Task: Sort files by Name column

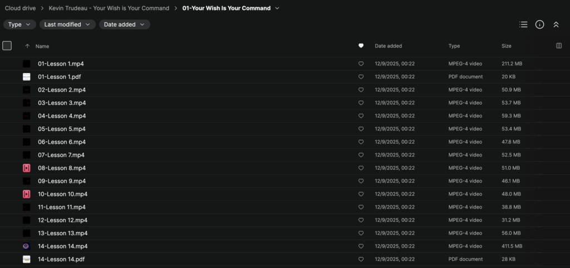Action: pos(42,46)
